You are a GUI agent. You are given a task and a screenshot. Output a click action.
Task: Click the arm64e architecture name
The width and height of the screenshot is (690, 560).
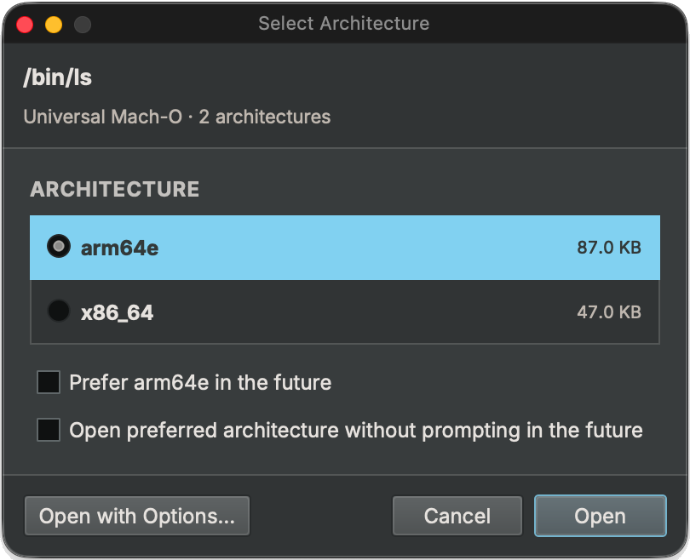point(119,249)
